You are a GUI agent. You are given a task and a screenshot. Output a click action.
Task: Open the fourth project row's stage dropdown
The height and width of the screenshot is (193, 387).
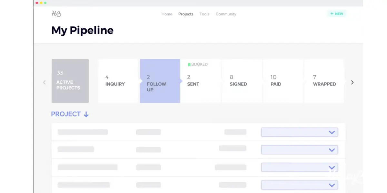300,185
